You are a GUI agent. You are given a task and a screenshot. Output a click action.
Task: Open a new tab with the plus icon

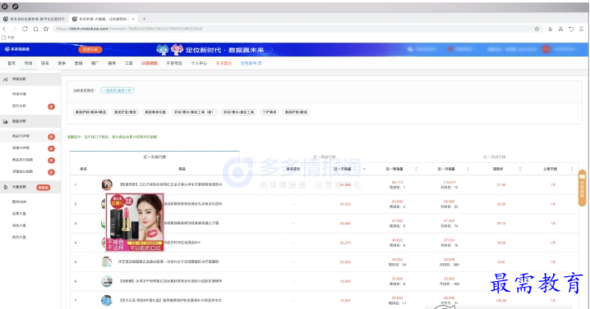tap(144, 19)
